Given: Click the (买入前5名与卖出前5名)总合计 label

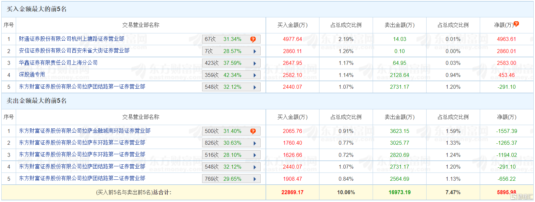Looking at the screenshot, I should (x=133, y=192).
